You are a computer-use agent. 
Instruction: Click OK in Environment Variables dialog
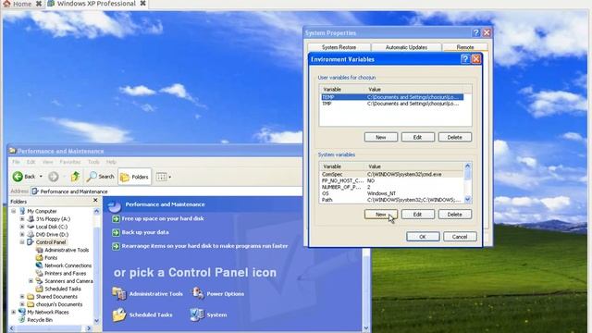click(x=423, y=237)
